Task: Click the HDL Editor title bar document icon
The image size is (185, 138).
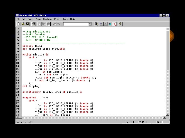Action: 17,15
